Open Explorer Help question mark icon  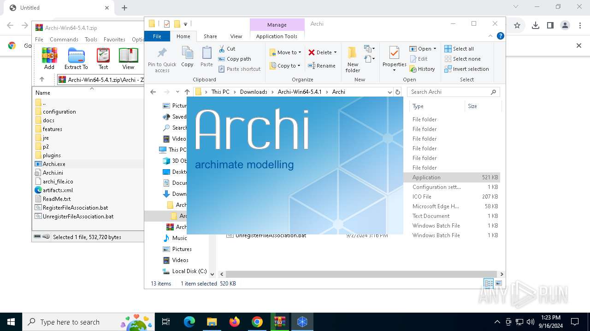coord(500,36)
